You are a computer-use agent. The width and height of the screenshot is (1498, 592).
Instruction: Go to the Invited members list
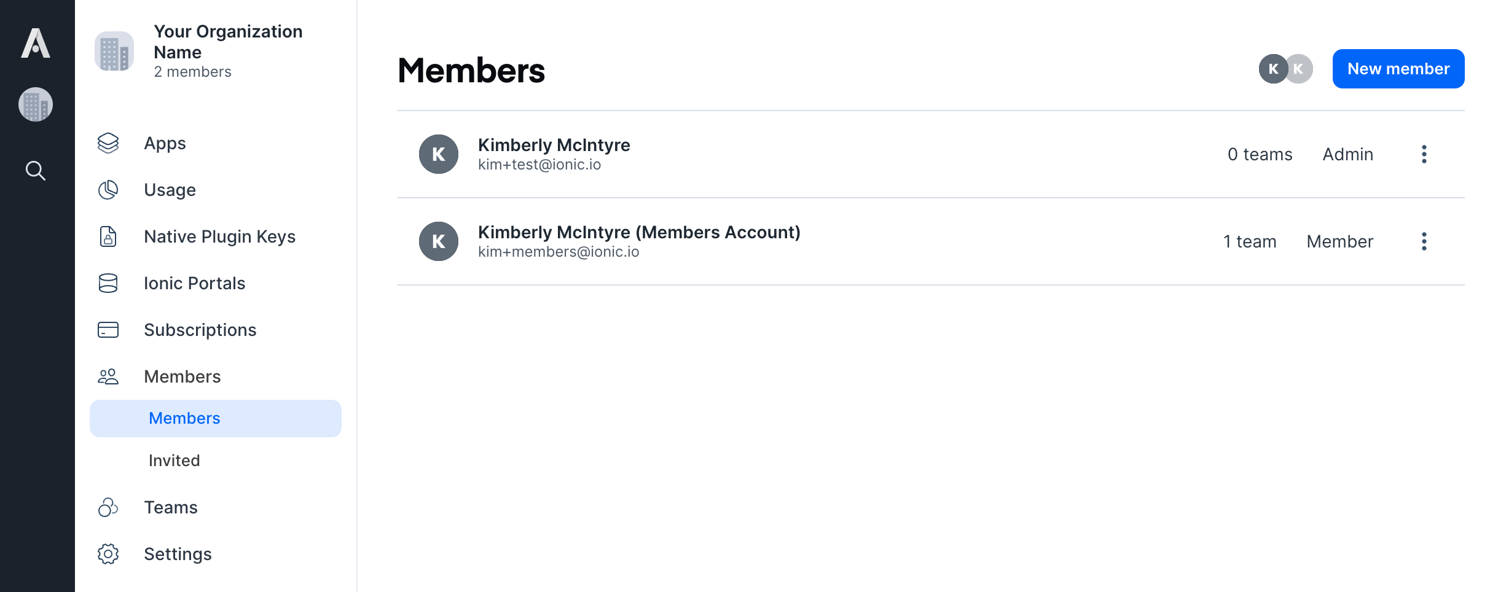174,461
